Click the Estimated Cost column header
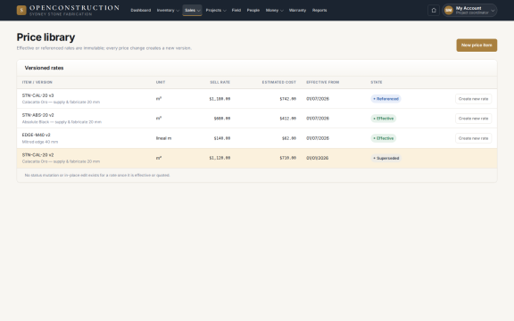The image size is (514, 321). [279, 82]
